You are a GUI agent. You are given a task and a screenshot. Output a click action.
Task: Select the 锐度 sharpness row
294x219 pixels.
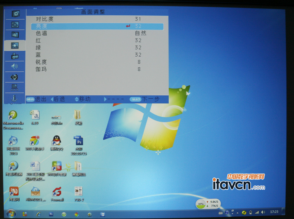(x=97, y=62)
